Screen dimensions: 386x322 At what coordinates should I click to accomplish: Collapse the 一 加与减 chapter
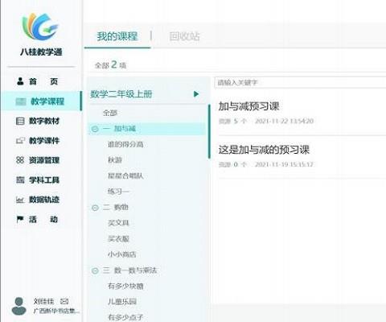95,129
